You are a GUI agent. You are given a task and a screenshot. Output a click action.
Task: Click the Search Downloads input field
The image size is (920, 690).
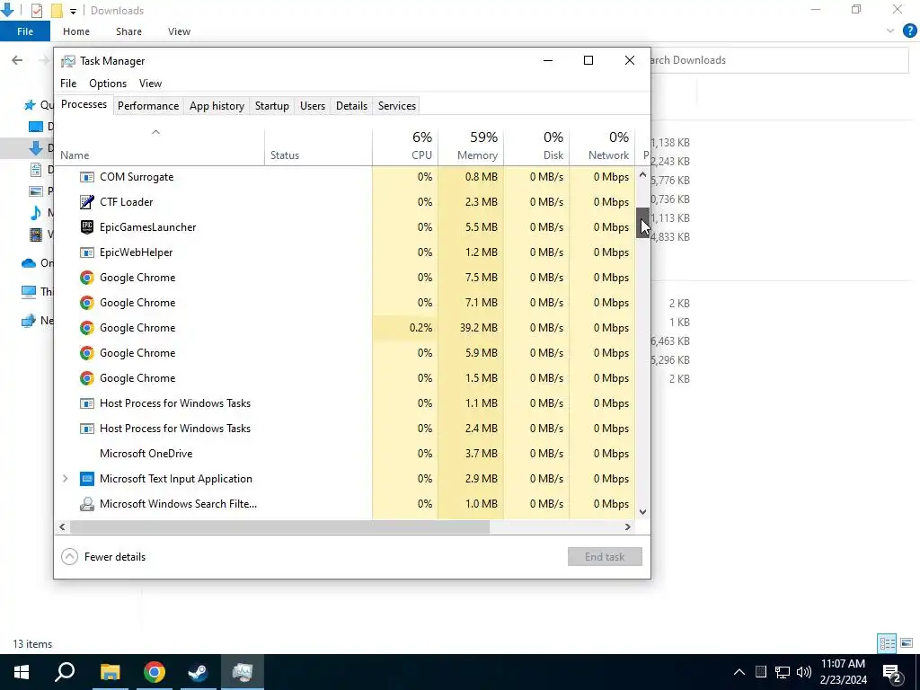[x=779, y=60]
